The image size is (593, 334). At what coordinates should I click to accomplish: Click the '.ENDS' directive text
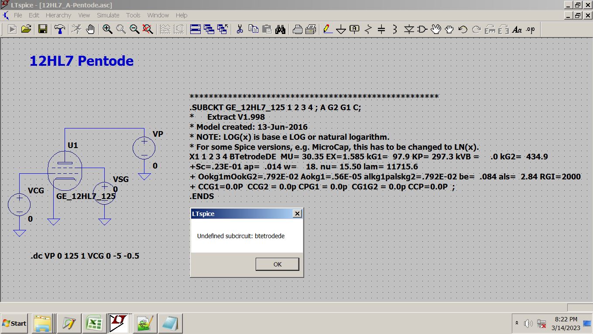pos(202,196)
